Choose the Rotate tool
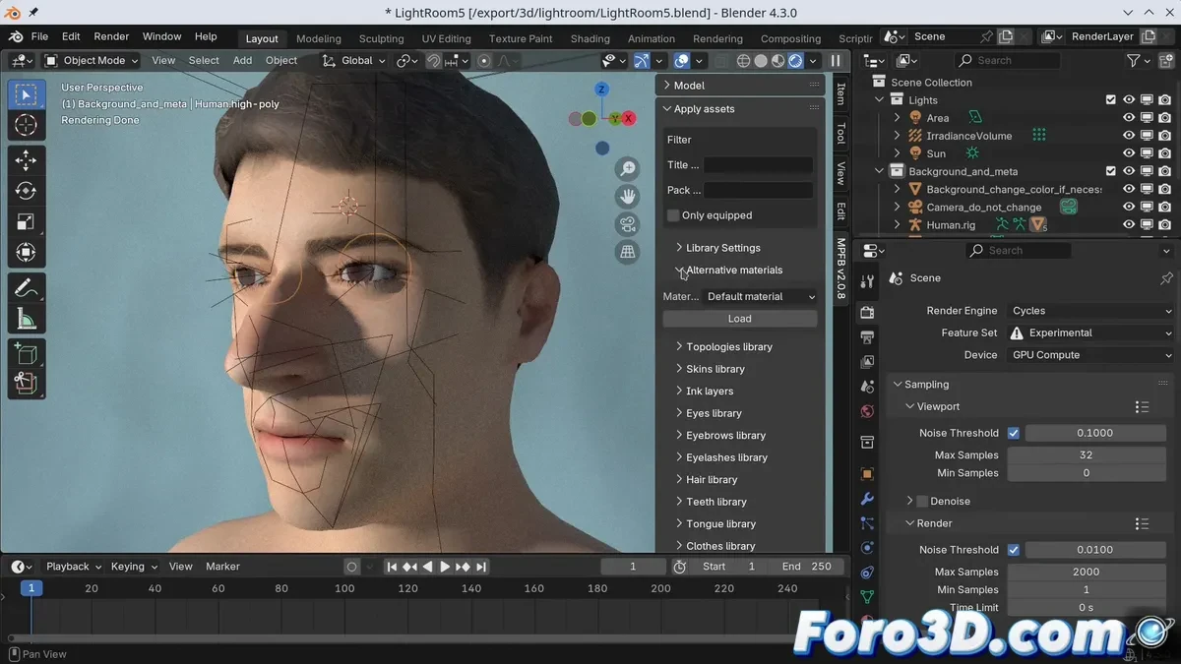1181x664 pixels. pos(27,191)
